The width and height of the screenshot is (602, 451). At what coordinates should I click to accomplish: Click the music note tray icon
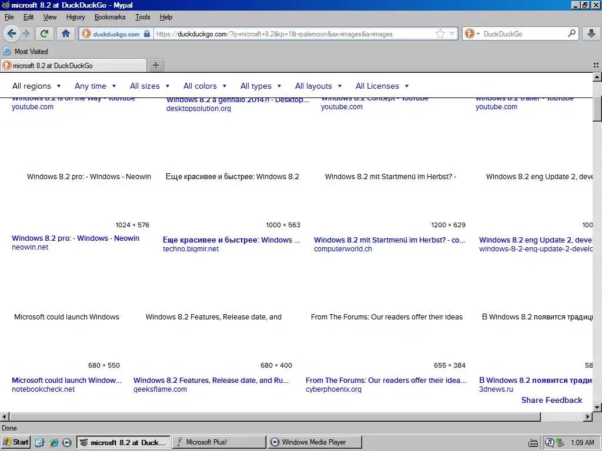(550, 443)
